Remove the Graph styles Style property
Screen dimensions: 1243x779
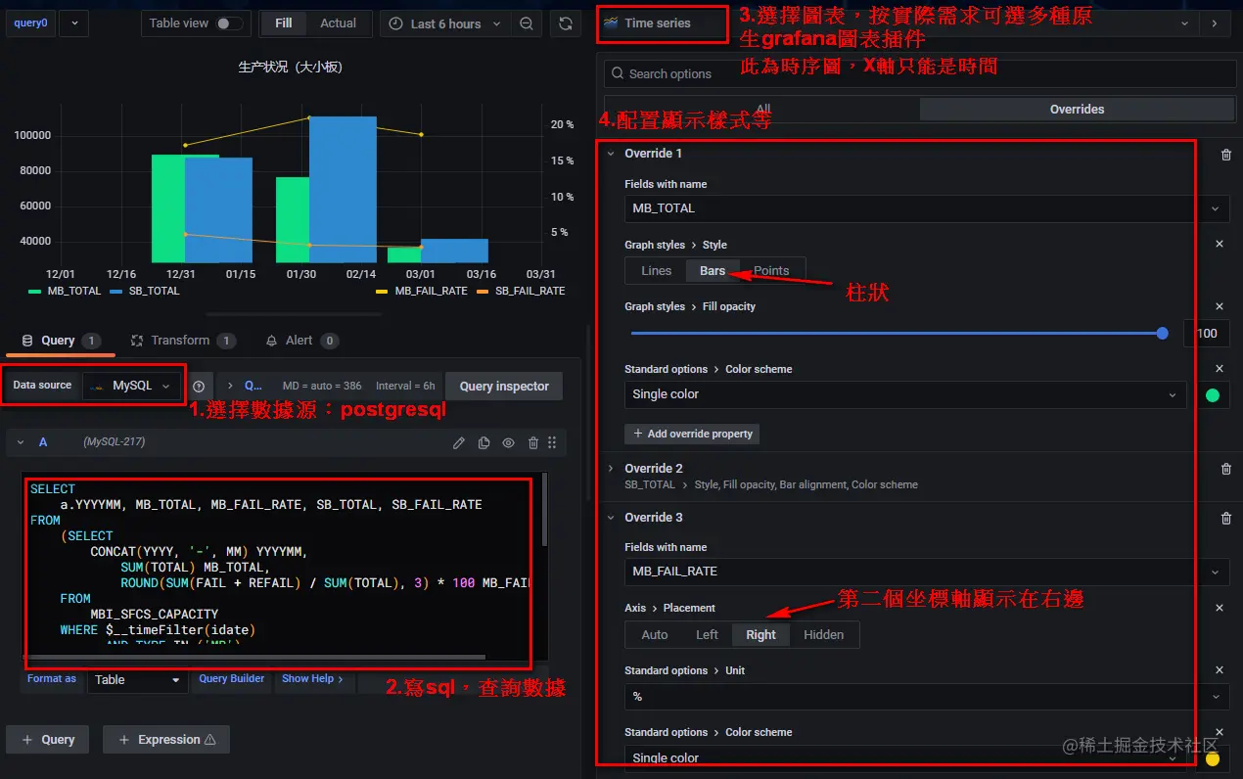[x=1220, y=244]
